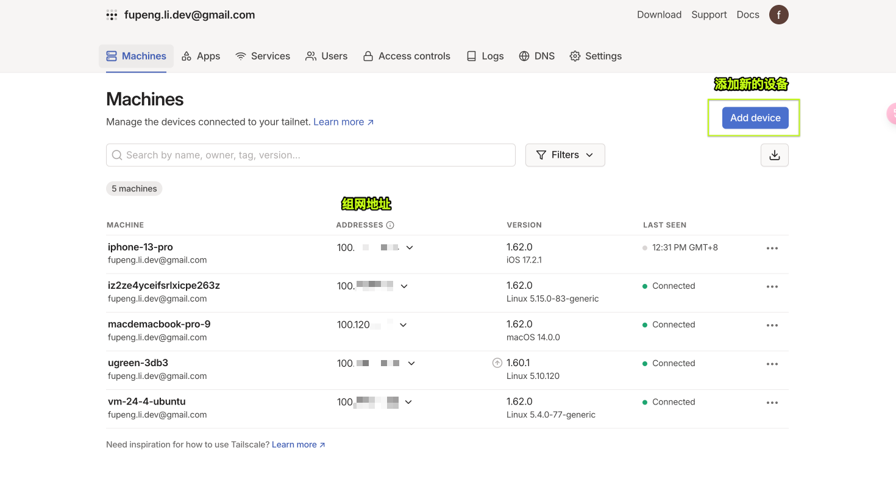Open the Tailscale dots logo menu
896x488 pixels.
click(x=112, y=15)
